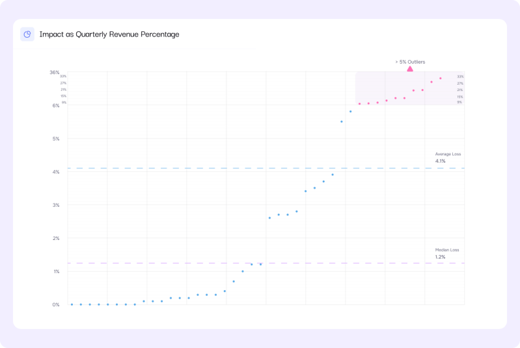
Task: Click the '4%' y-axis label
Action: point(56,172)
